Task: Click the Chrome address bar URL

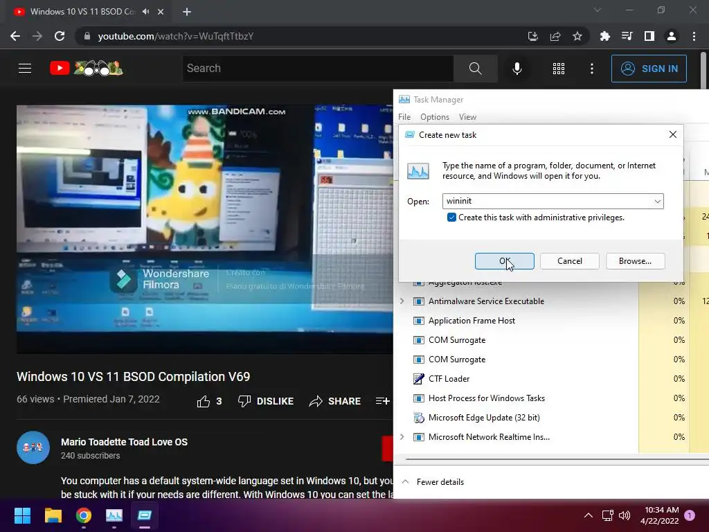Action: tap(175, 36)
